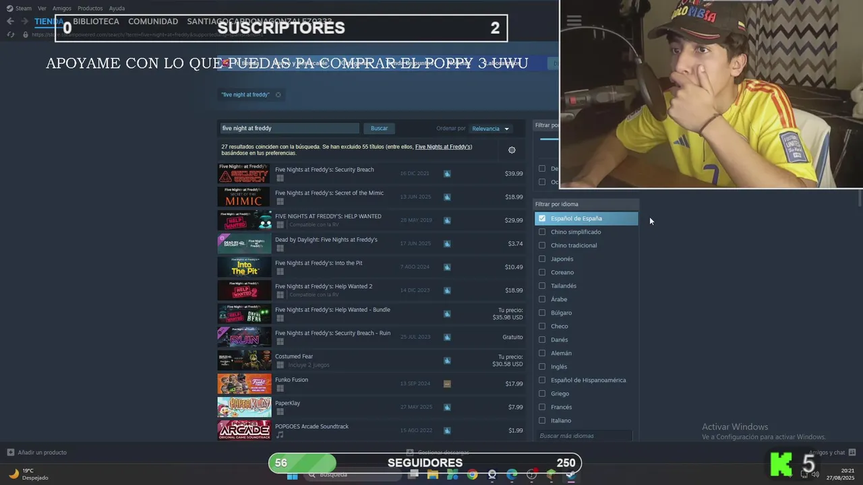The image size is (863, 485).
Task: Uncheck Español de España language filter
Action: [542, 218]
